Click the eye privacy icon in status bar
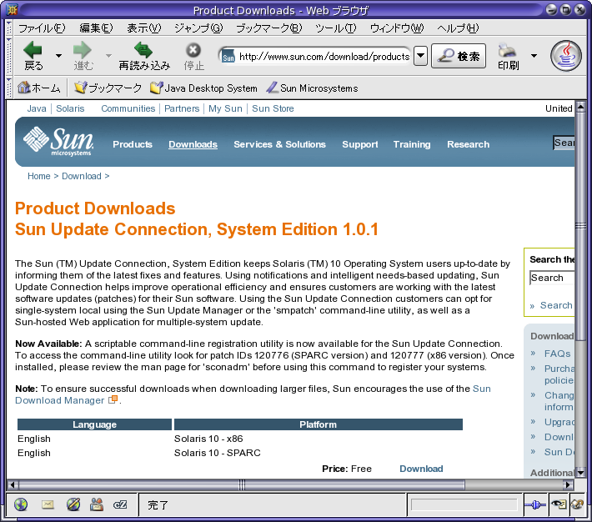 (x=559, y=504)
